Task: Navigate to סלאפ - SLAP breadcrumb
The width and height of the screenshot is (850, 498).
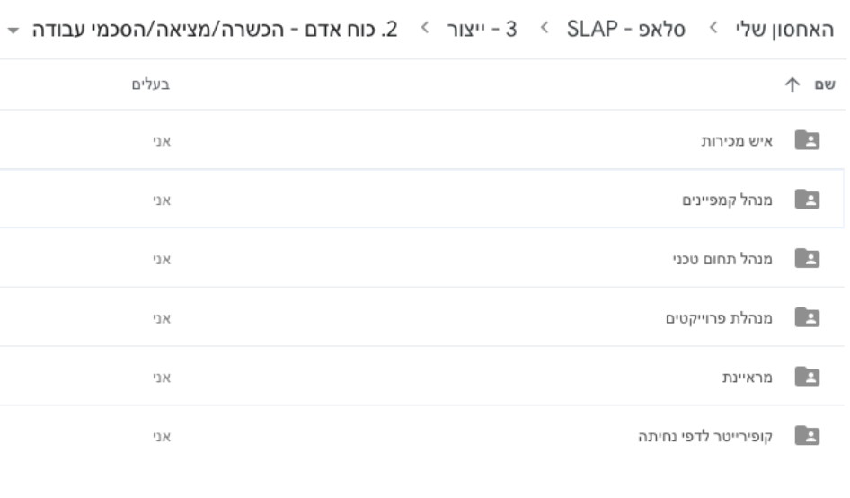Action: pyautogui.click(x=626, y=29)
